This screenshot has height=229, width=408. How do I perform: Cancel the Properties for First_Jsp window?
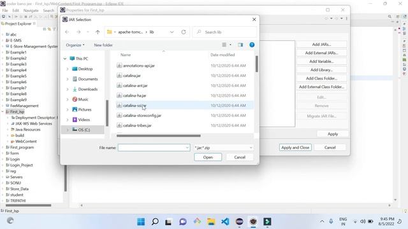tap(330, 147)
